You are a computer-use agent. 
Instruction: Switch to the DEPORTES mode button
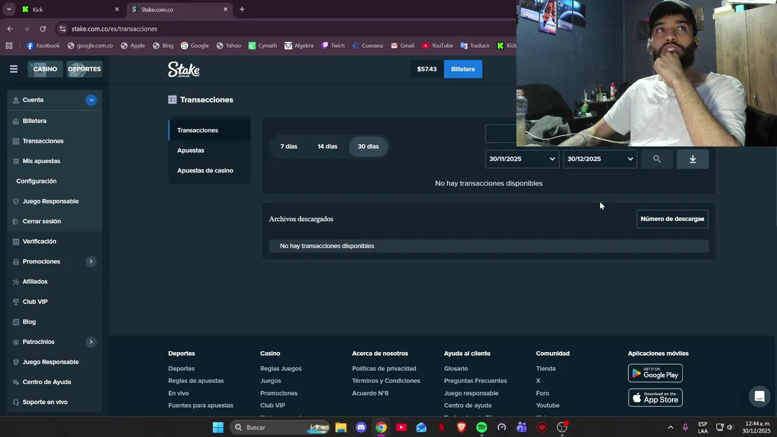pos(84,69)
